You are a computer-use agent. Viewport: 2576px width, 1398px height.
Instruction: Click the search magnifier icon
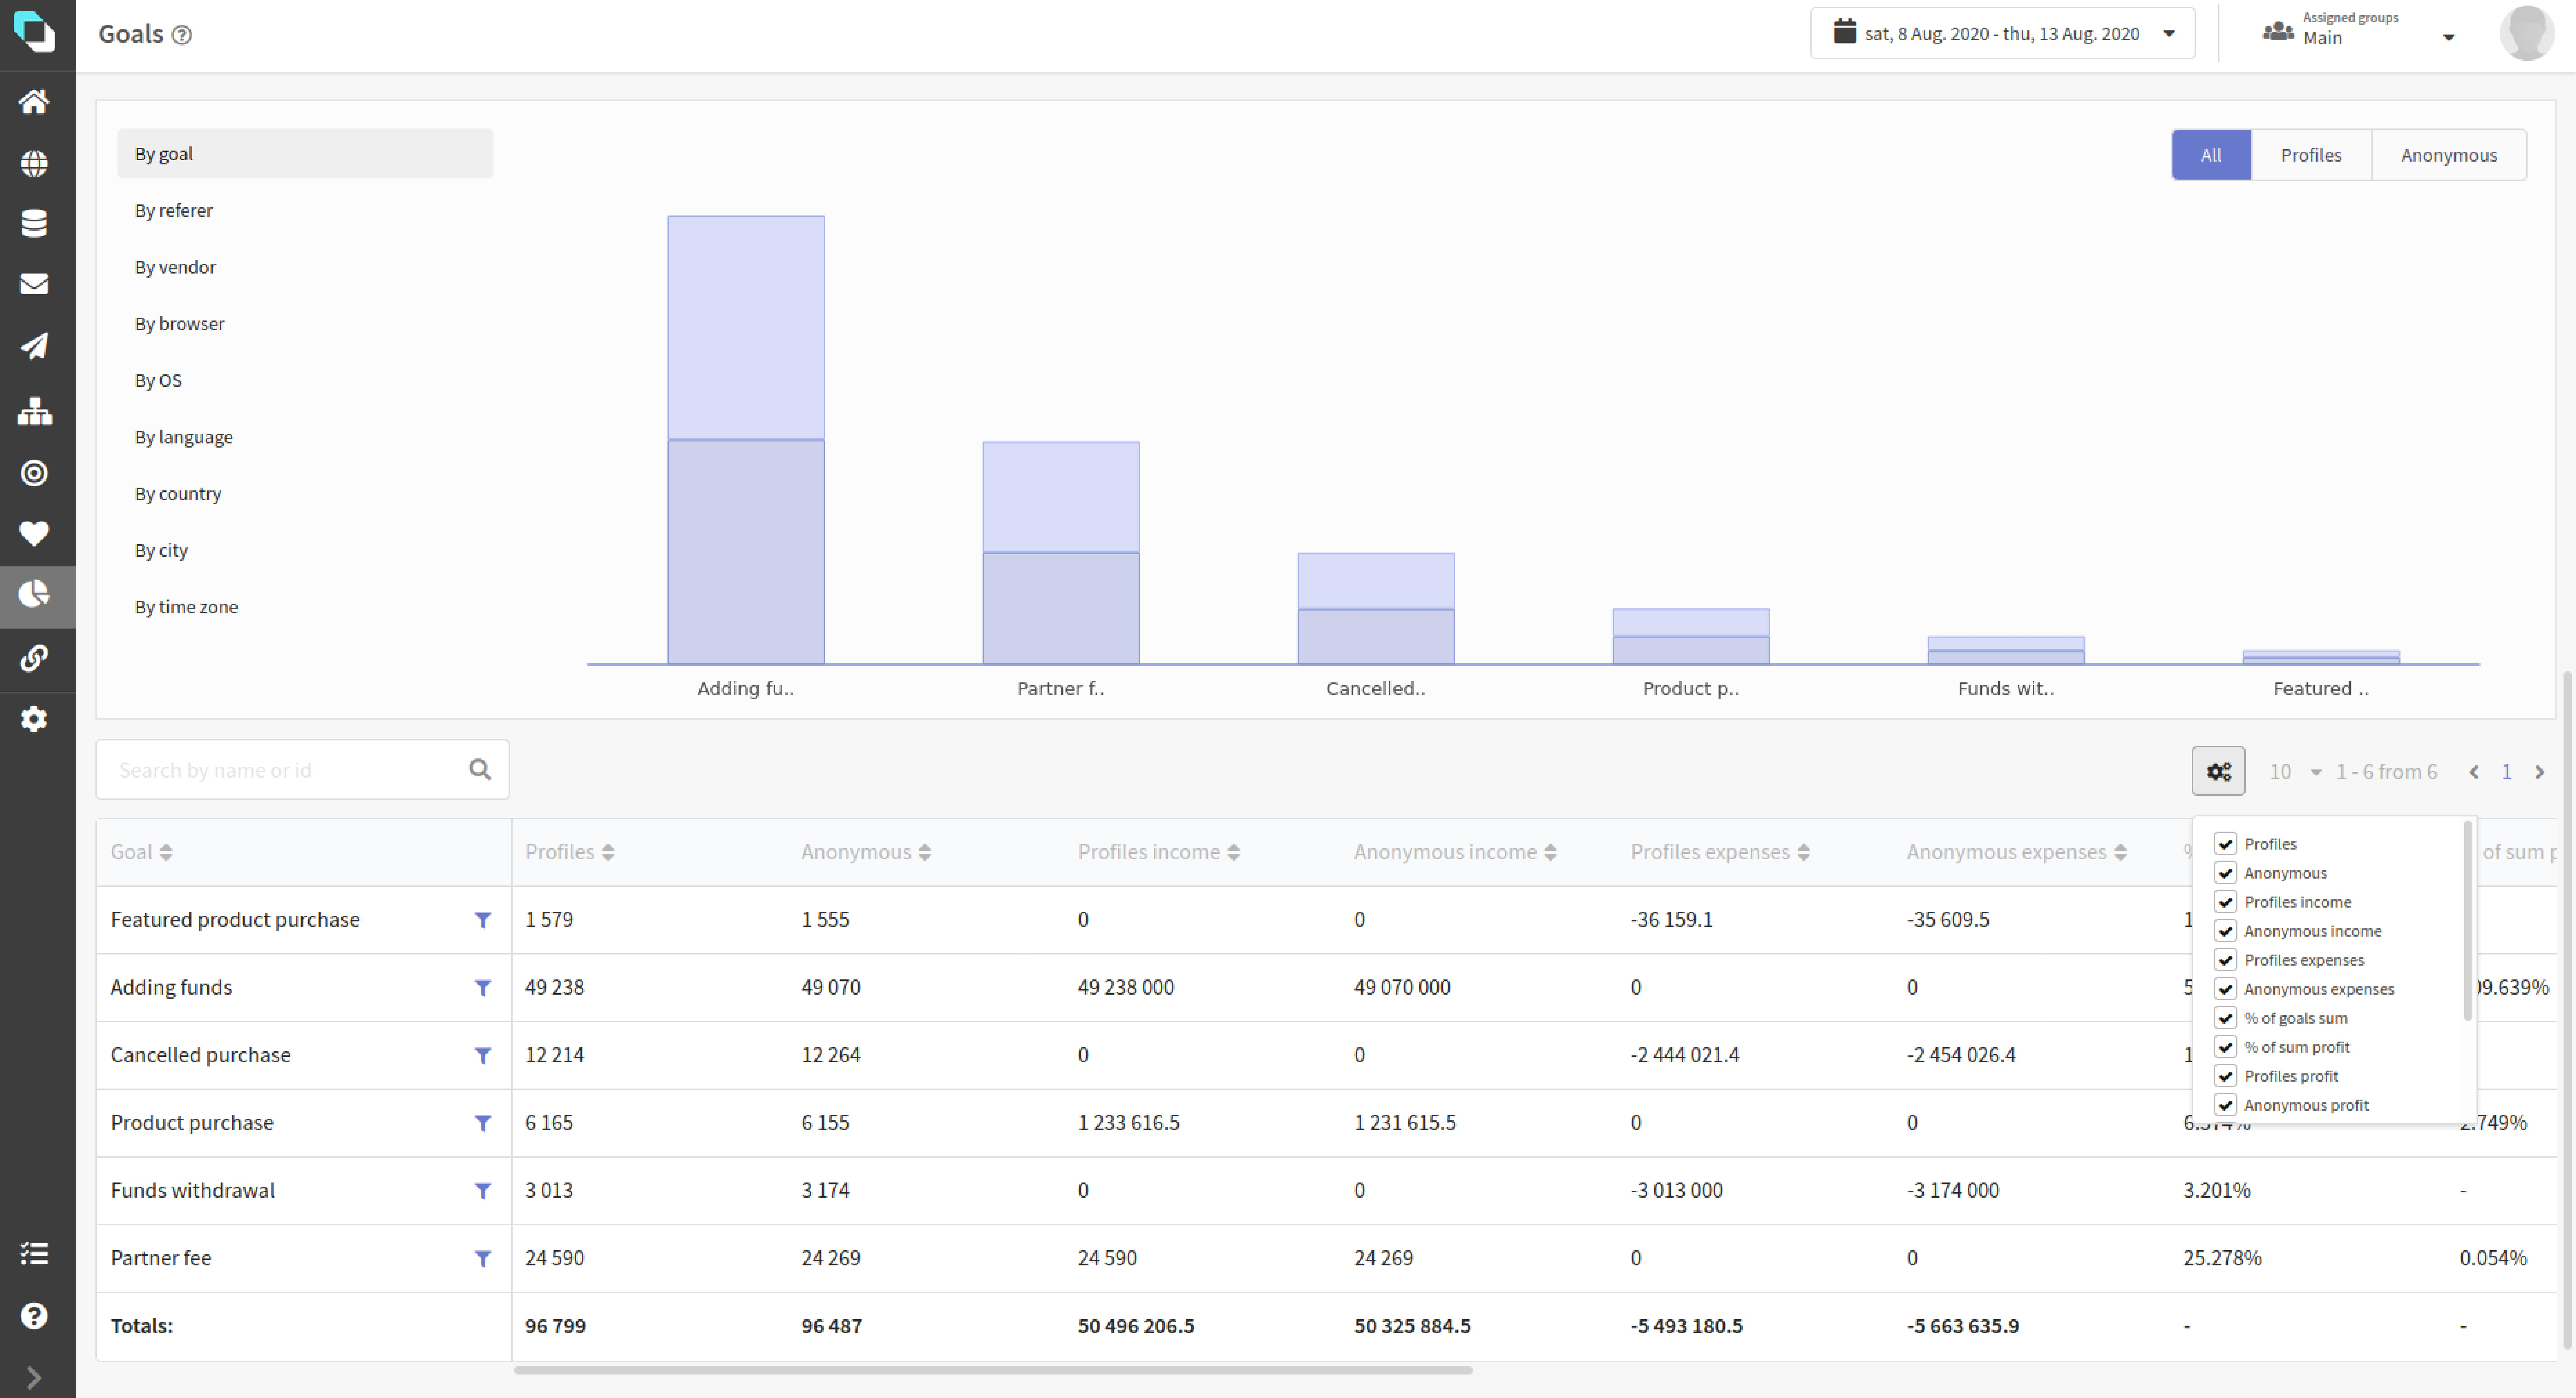480,769
